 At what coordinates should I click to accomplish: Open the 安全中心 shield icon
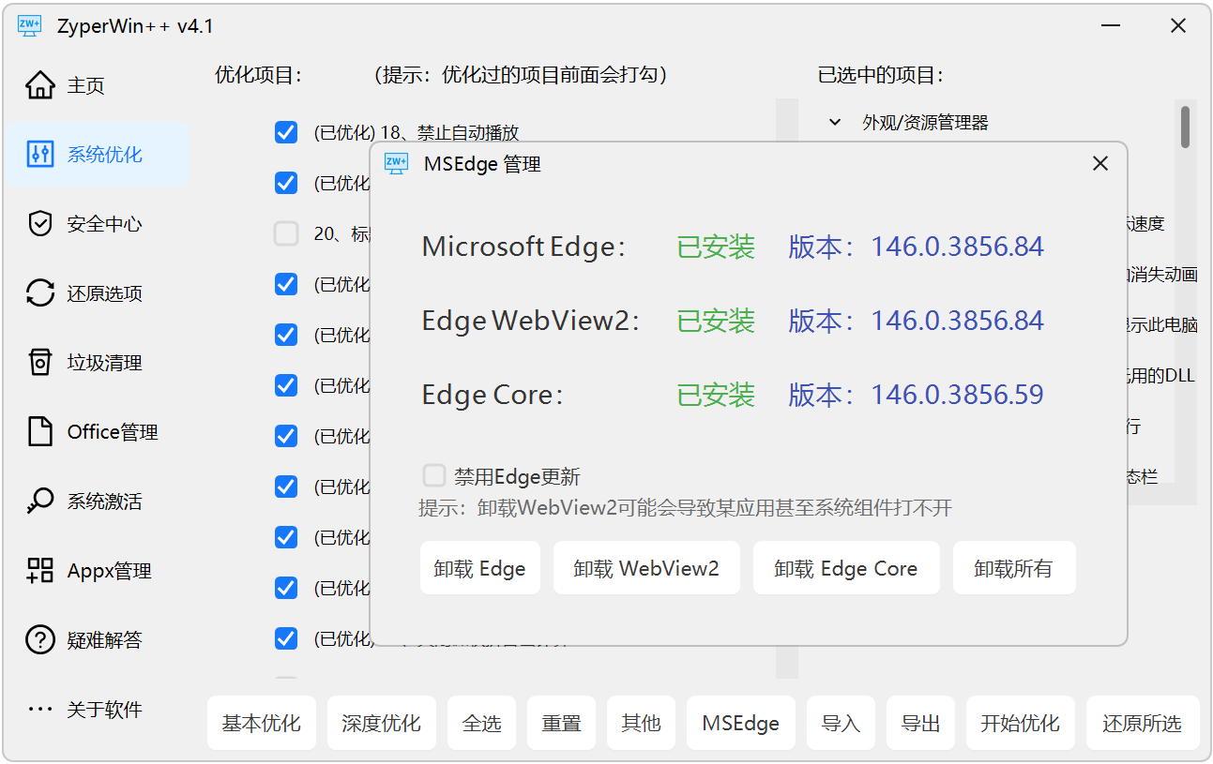click(40, 224)
